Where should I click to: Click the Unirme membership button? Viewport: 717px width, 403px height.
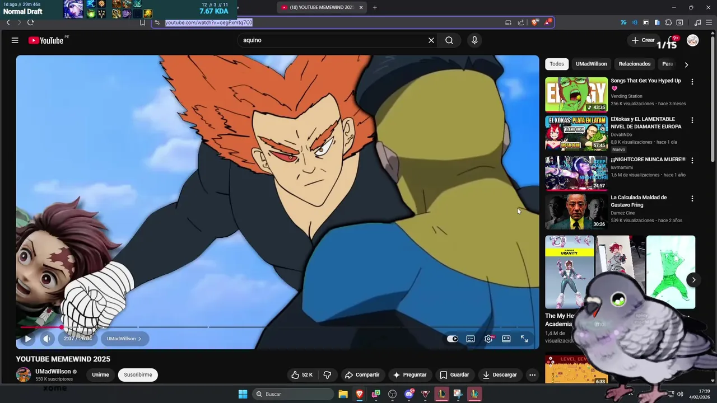[100, 375]
